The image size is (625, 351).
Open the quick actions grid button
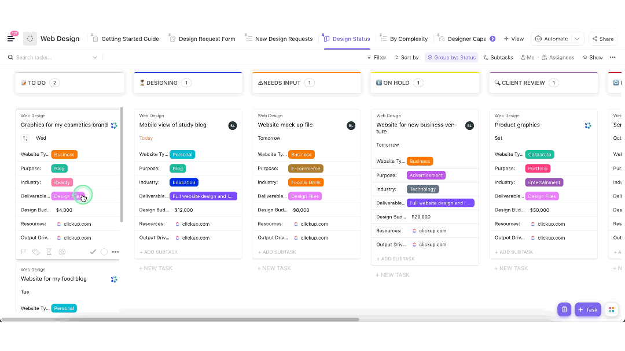point(612,309)
